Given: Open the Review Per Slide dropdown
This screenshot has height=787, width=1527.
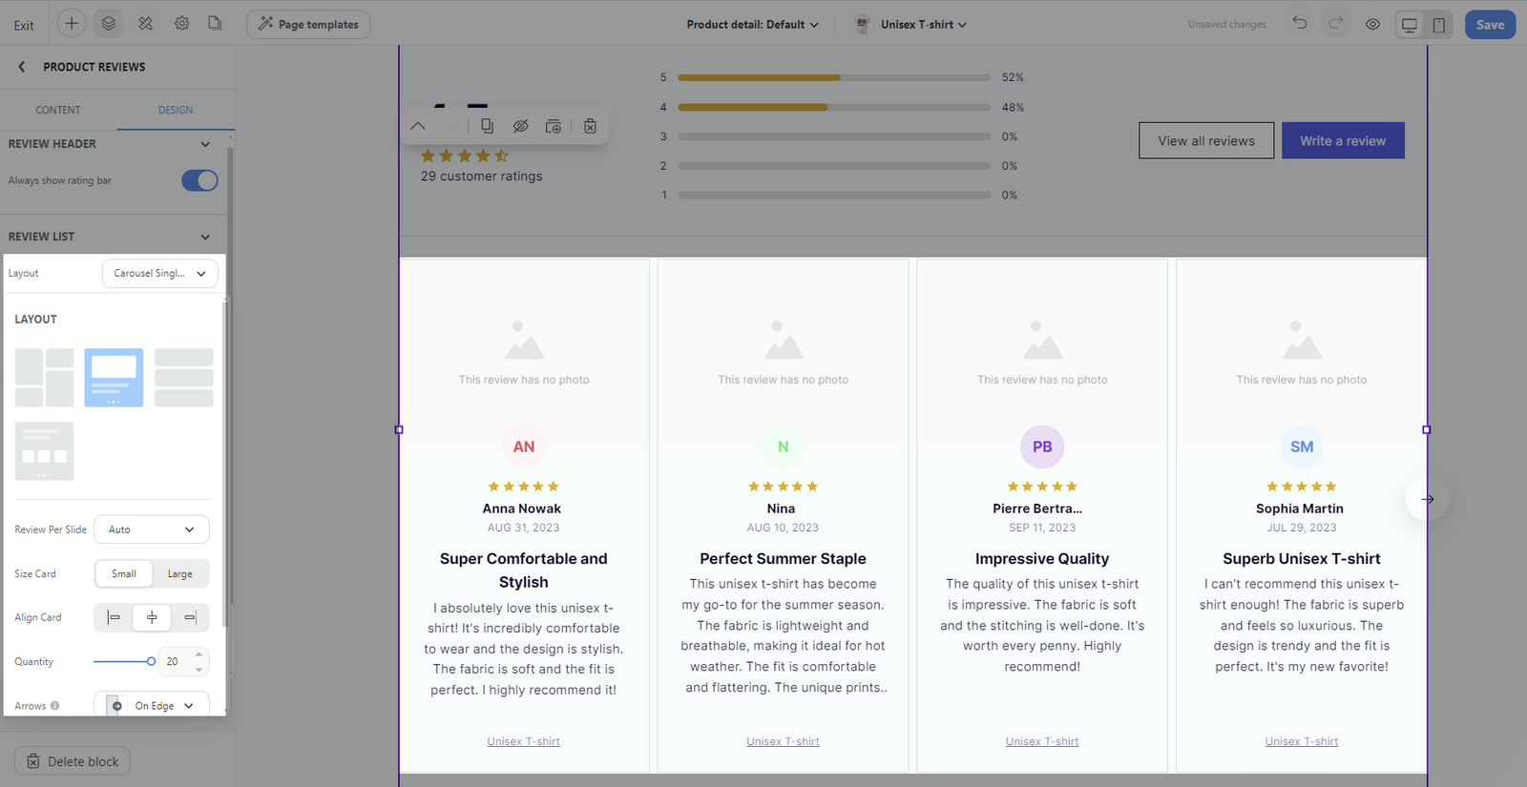Looking at the screenshot, I should [151, 529].
